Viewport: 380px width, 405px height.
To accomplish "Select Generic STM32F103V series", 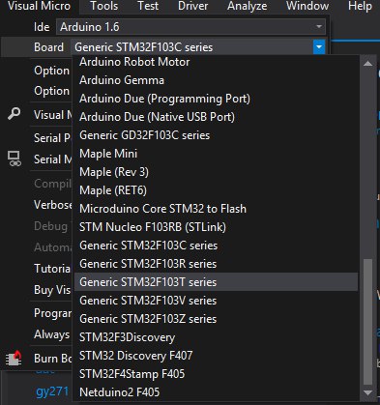I will point(216,301).
